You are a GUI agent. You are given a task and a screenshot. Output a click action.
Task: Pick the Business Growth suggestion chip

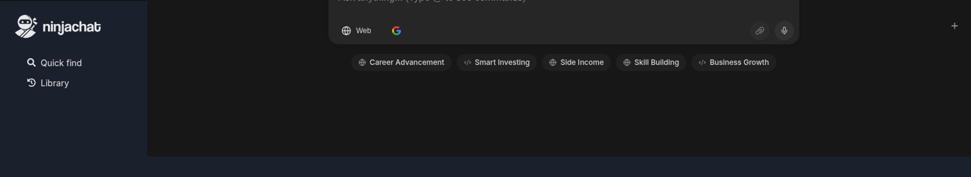pyautogui.click(x=733, y=62)
